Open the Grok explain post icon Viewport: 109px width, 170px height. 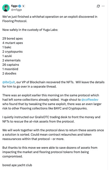click(x=98, y=6)
